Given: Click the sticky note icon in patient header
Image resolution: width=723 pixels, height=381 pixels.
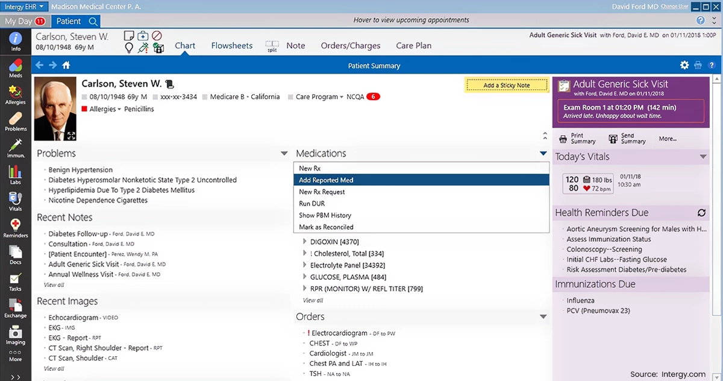Looking at the screenshot, I should pos(129,36).
